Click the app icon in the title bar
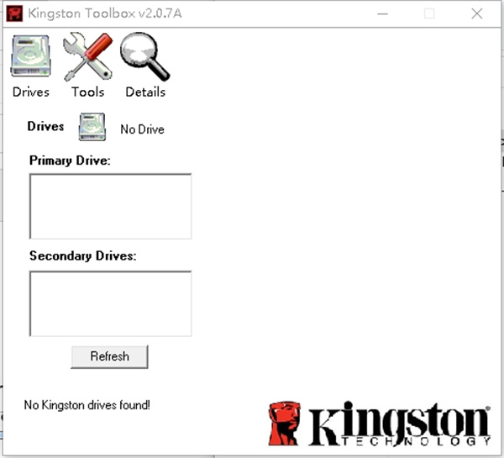 click(x=13, y=14)
